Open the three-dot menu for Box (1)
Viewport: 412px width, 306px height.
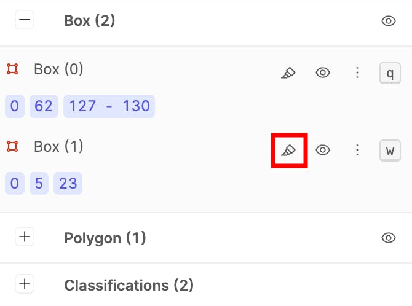(x=357, y=150)
